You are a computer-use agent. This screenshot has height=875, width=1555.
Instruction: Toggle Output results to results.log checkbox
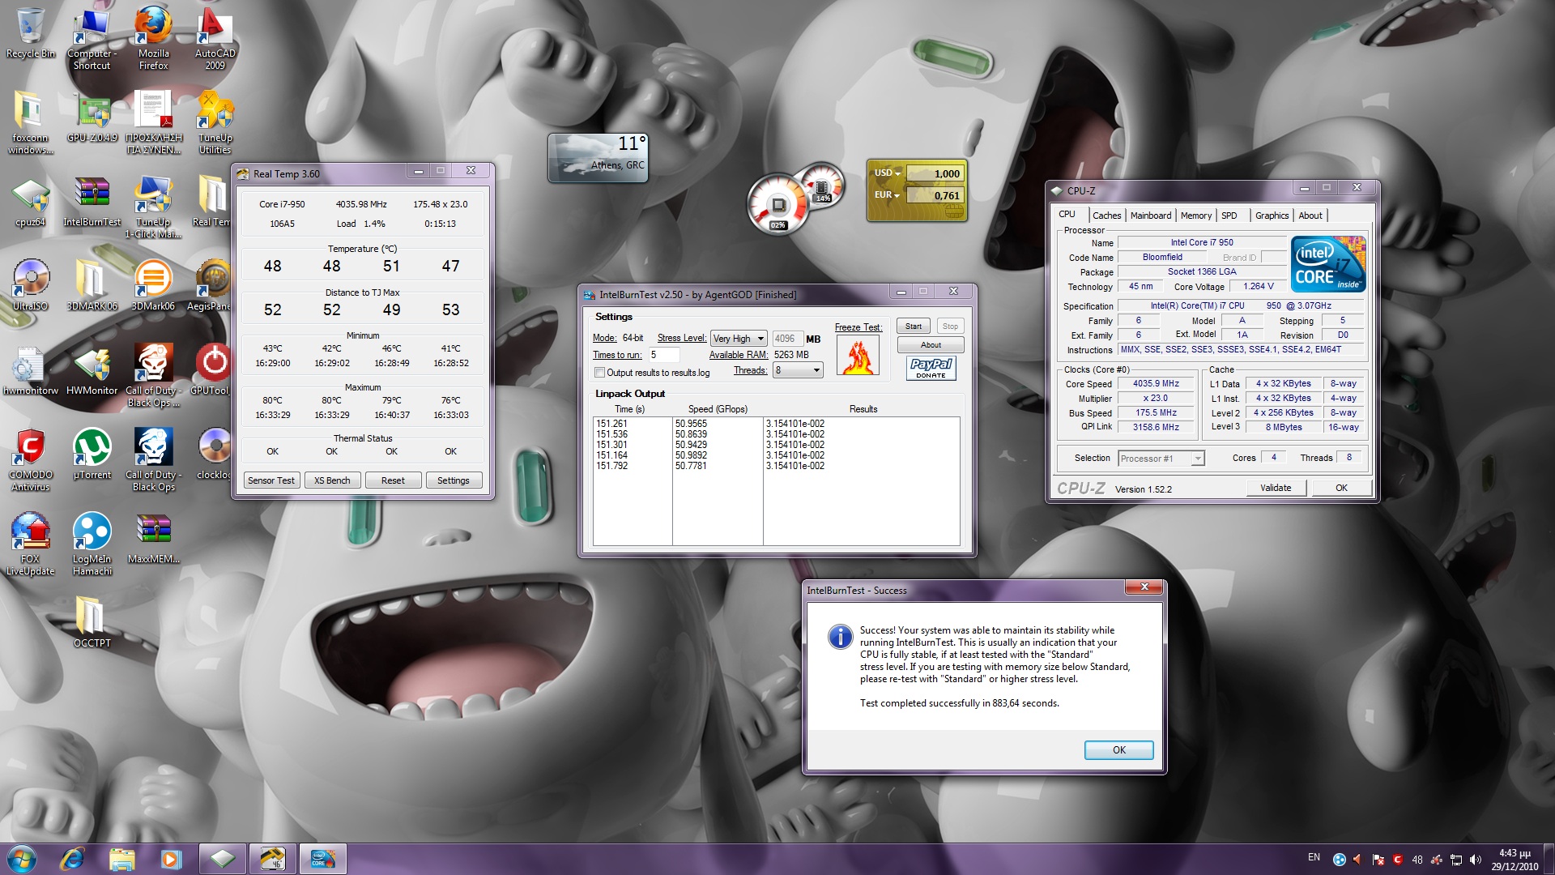click(x=600, y=373)
